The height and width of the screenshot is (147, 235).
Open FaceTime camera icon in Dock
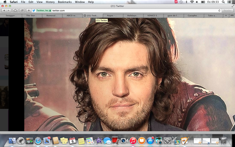pos(125,141)
